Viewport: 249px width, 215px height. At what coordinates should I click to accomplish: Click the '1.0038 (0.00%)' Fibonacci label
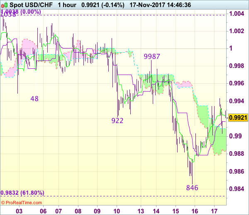click(21, 12)
